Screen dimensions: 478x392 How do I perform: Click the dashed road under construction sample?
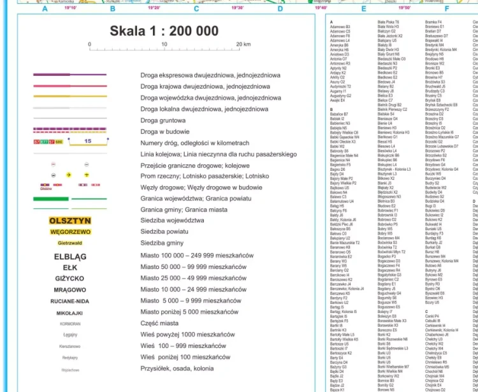click(x=70, y=132)
